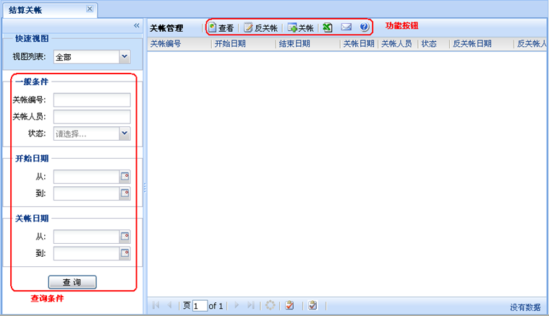
Task: Open the 视图列表 dropdown arrow
Action: (x=124, y=56)
